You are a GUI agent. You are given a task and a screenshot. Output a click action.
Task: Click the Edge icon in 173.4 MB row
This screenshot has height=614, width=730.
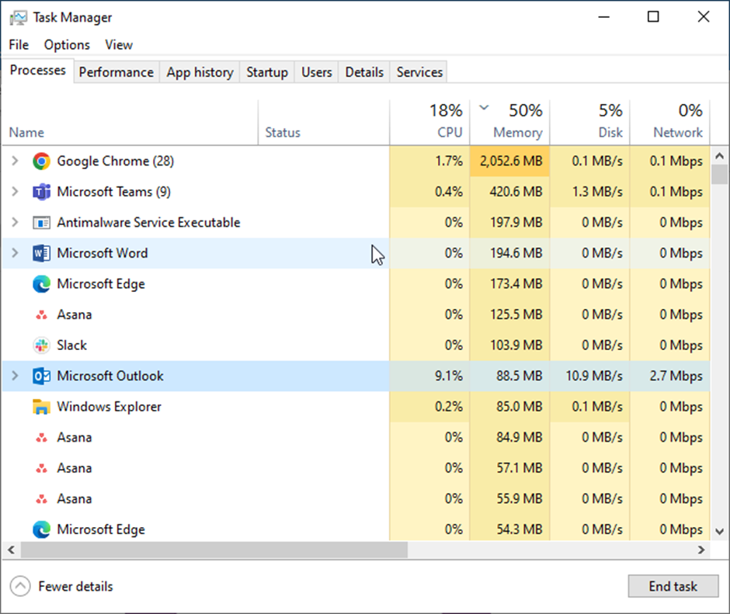(41, 284)
